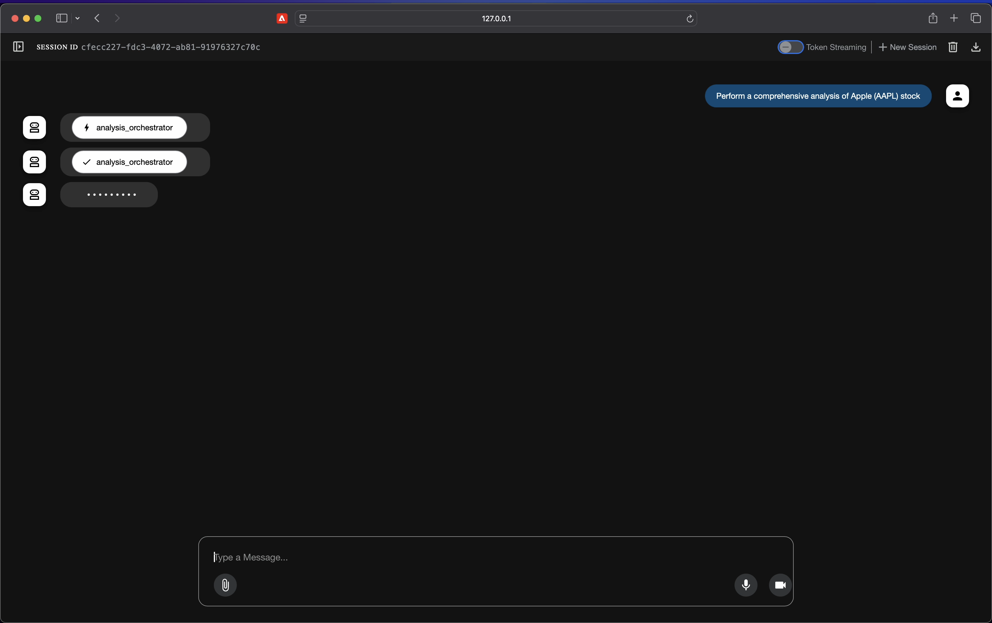The width and height of the screenshot is (992, 623).
Task: Show Safari tab overview
Action: tap(976, 18)
